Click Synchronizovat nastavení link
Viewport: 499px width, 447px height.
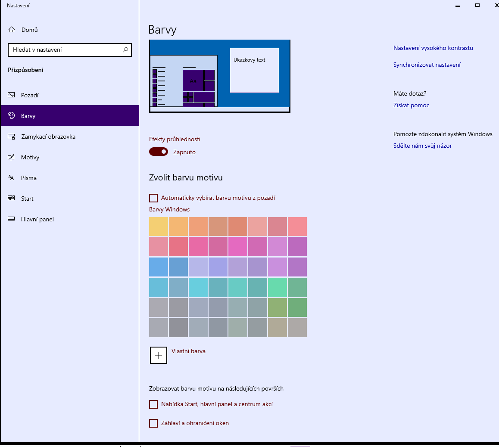point(427,65)
